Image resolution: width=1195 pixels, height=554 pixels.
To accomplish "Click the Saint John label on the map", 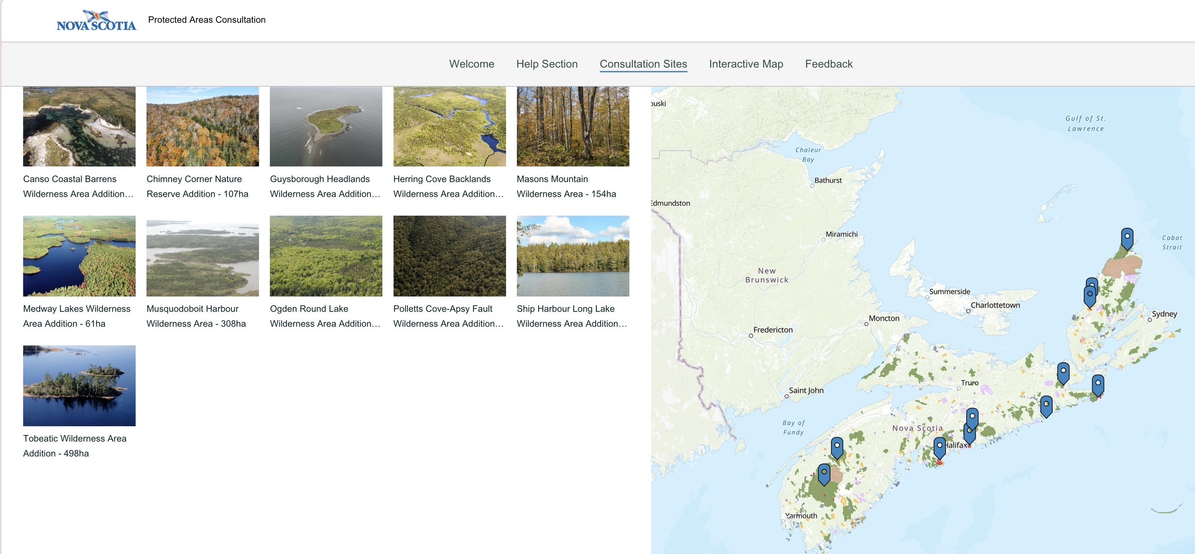I will pos(806,391).
